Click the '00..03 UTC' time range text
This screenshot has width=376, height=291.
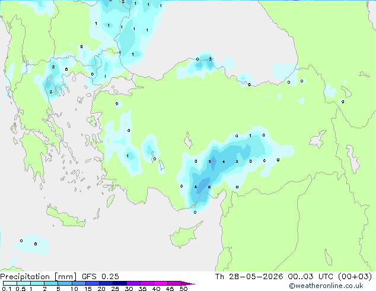(311, 277)
